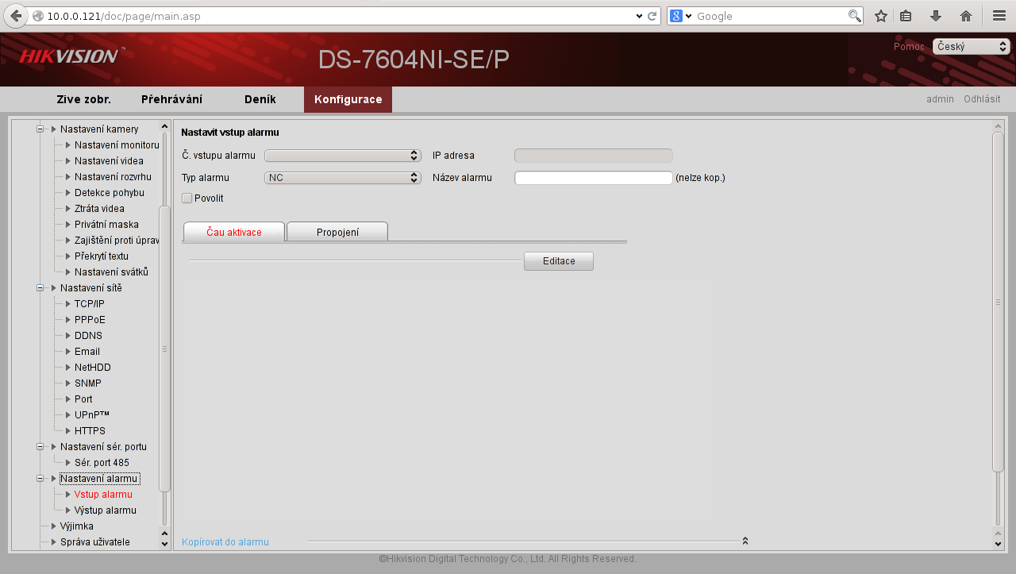Click the Editace button
This screenshot has height=574, width=1016.
pos(559,261)
